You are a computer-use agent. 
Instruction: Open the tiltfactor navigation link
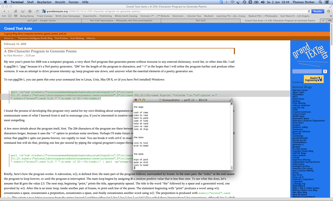click(91, 38)
